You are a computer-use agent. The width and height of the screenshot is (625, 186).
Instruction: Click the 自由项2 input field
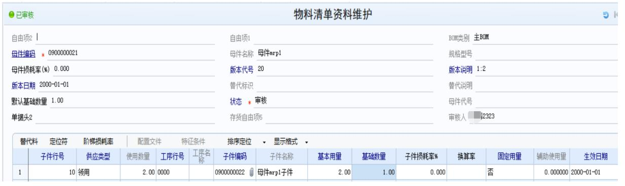(x=125, y=38)
